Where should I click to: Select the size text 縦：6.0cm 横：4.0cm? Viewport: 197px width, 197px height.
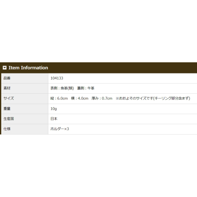pos(69,98)
